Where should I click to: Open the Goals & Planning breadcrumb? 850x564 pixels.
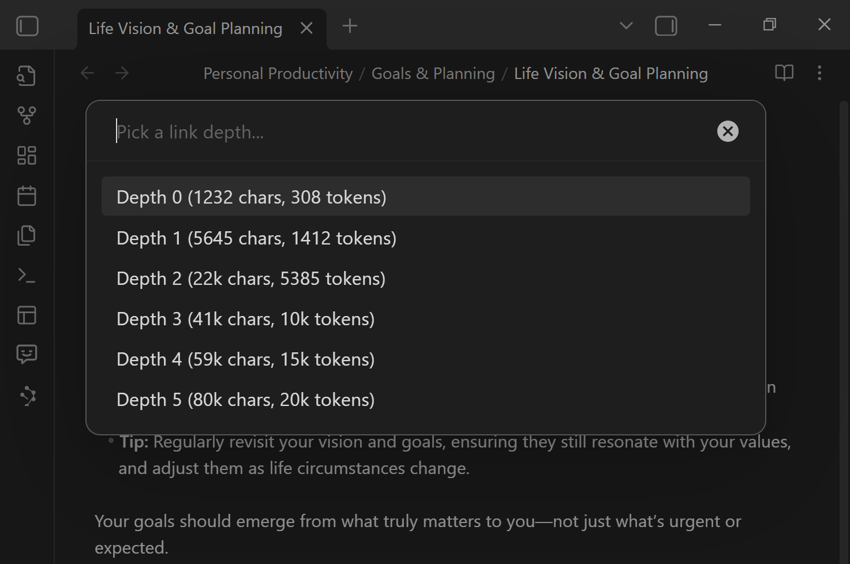pos(433,73)
